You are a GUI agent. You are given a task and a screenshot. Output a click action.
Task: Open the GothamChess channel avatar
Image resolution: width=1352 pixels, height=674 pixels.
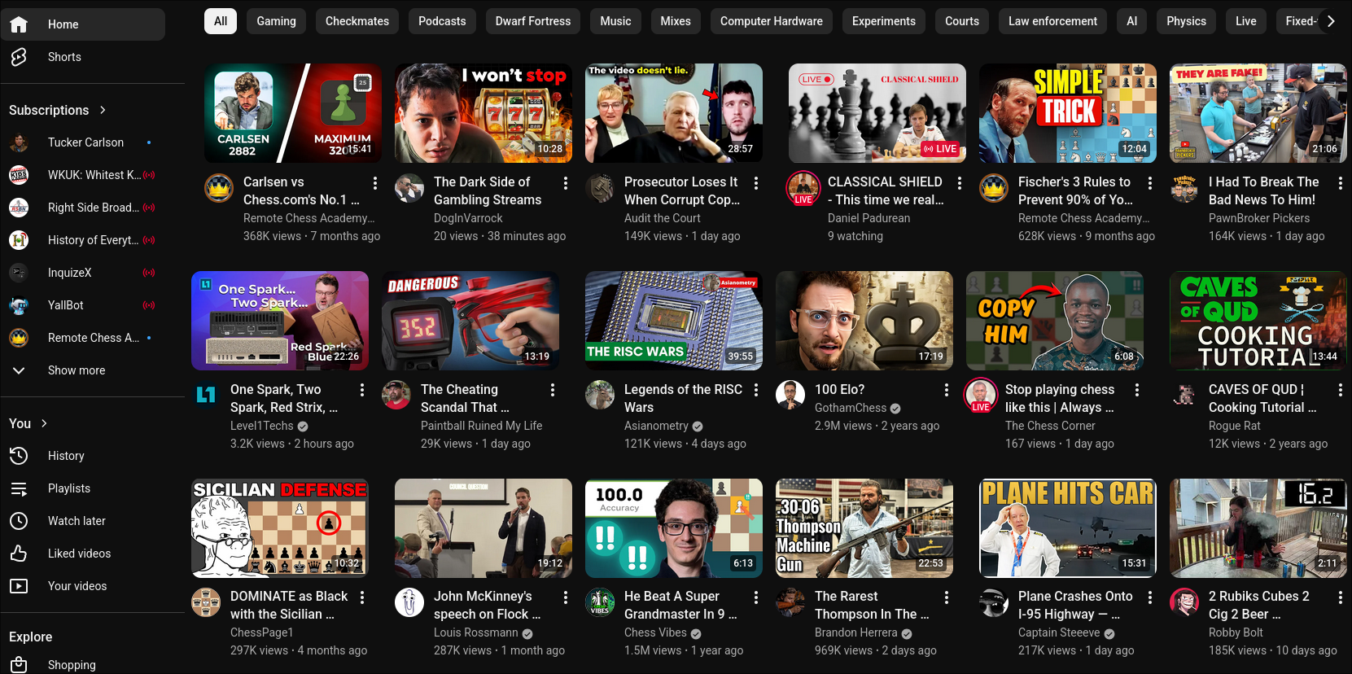tap(790, 395)
